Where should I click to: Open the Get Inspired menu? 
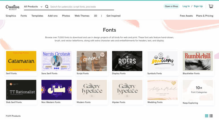(x=113, y=16)
